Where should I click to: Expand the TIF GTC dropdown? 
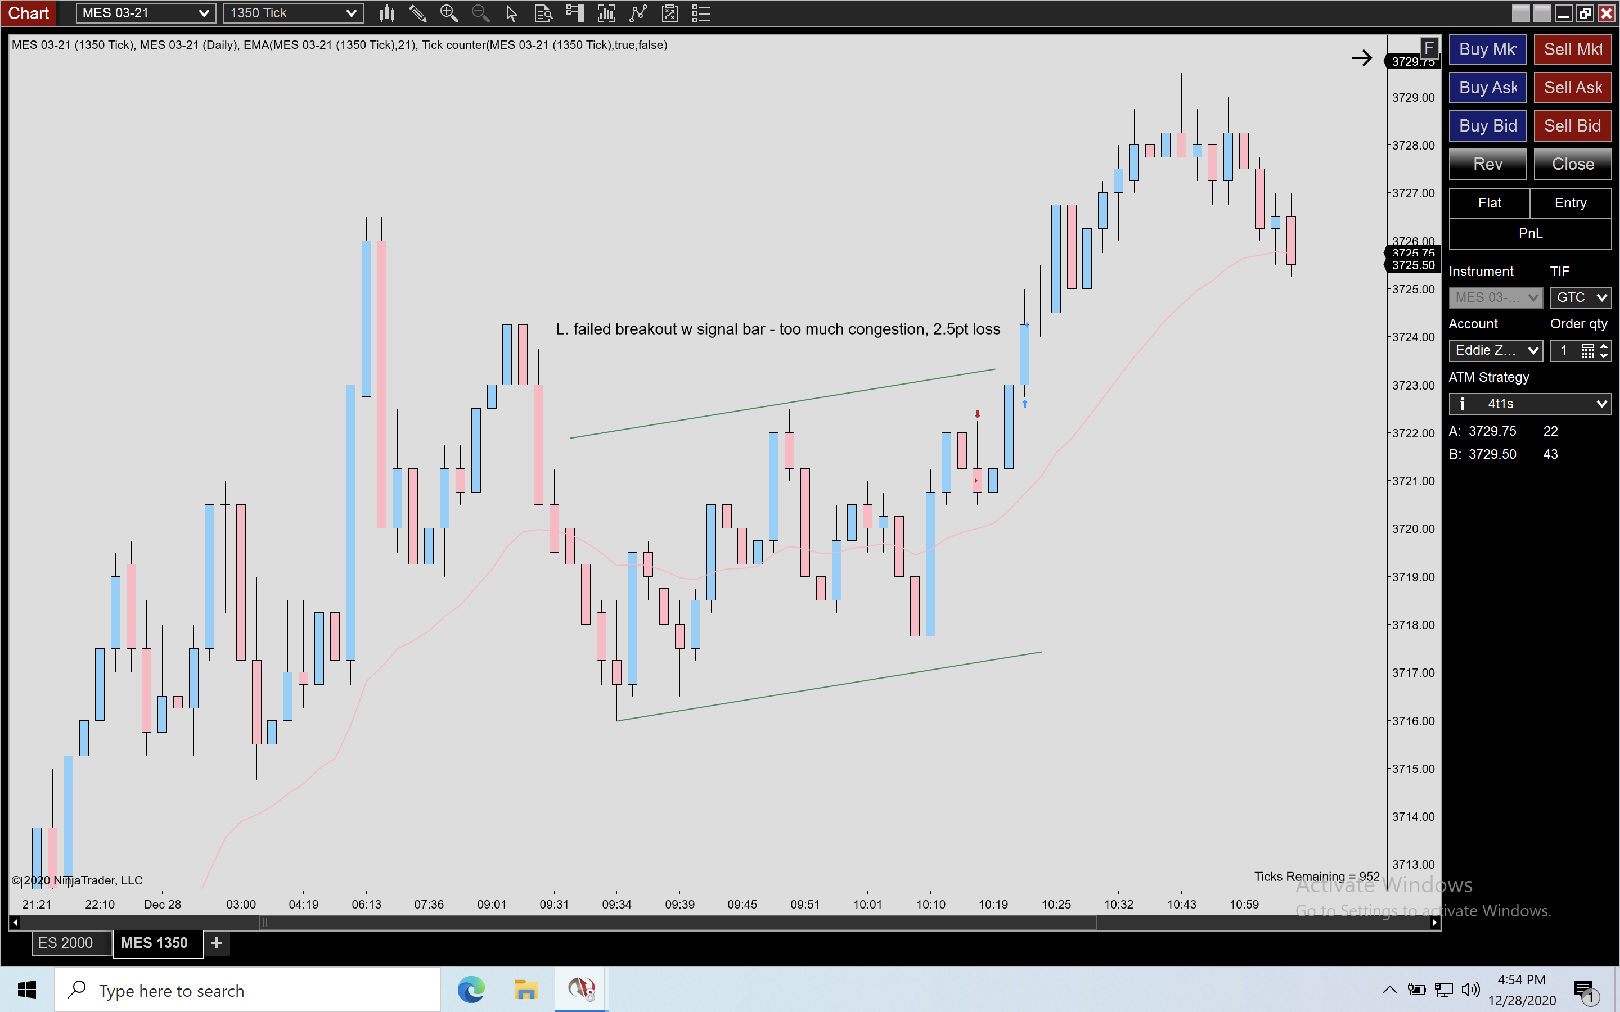point(1581,297)
